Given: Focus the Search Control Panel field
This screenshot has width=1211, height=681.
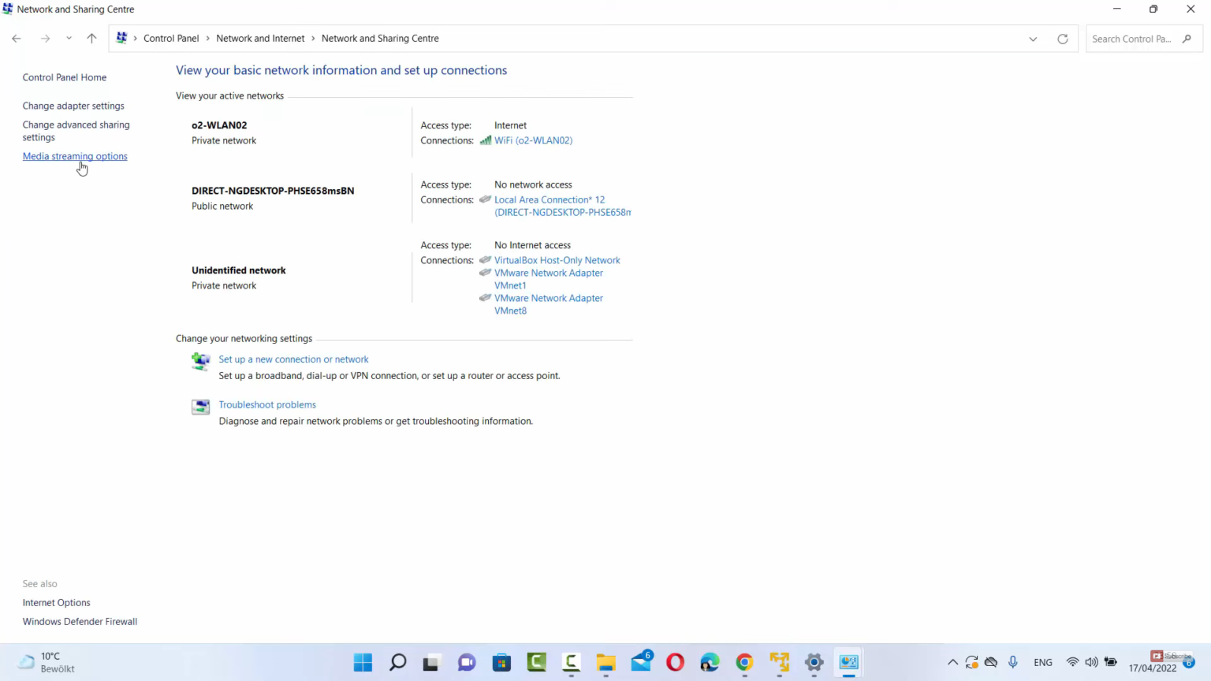Looking at the screenshot, I should (1131, 39).
